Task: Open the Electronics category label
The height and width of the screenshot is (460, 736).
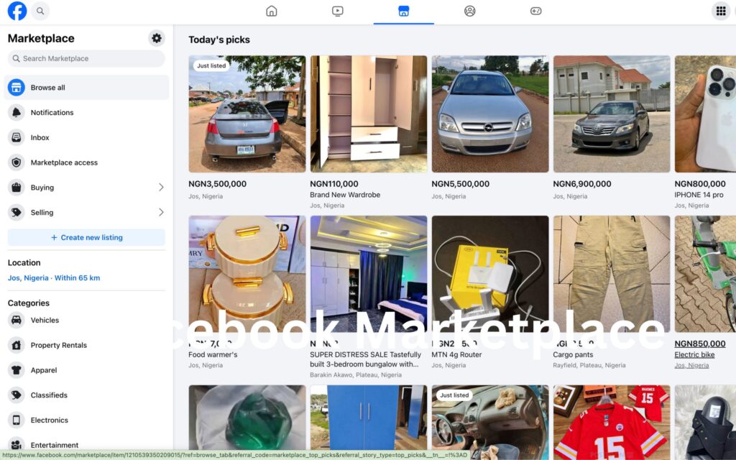Action: coord(50,420)
